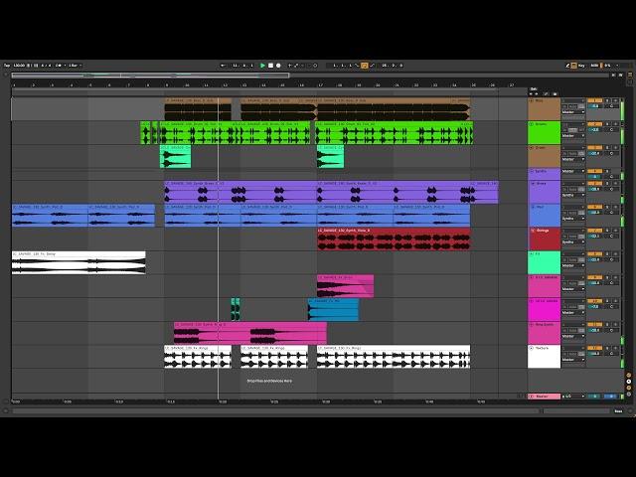This screenshot has height=477, width=636.
Task: Switch to Session view selector icon
Action: click(630, 81)
